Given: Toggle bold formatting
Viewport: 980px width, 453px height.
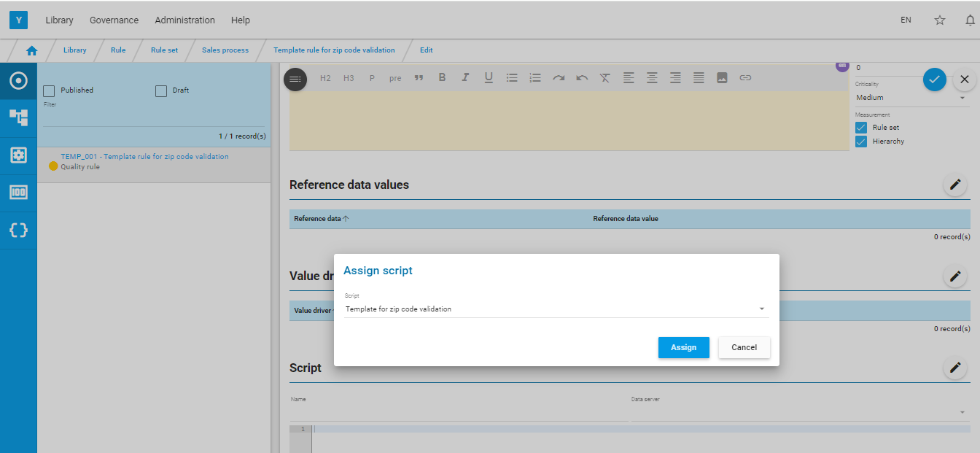Looking at the screenshot, I should click(x=442, y=77).
